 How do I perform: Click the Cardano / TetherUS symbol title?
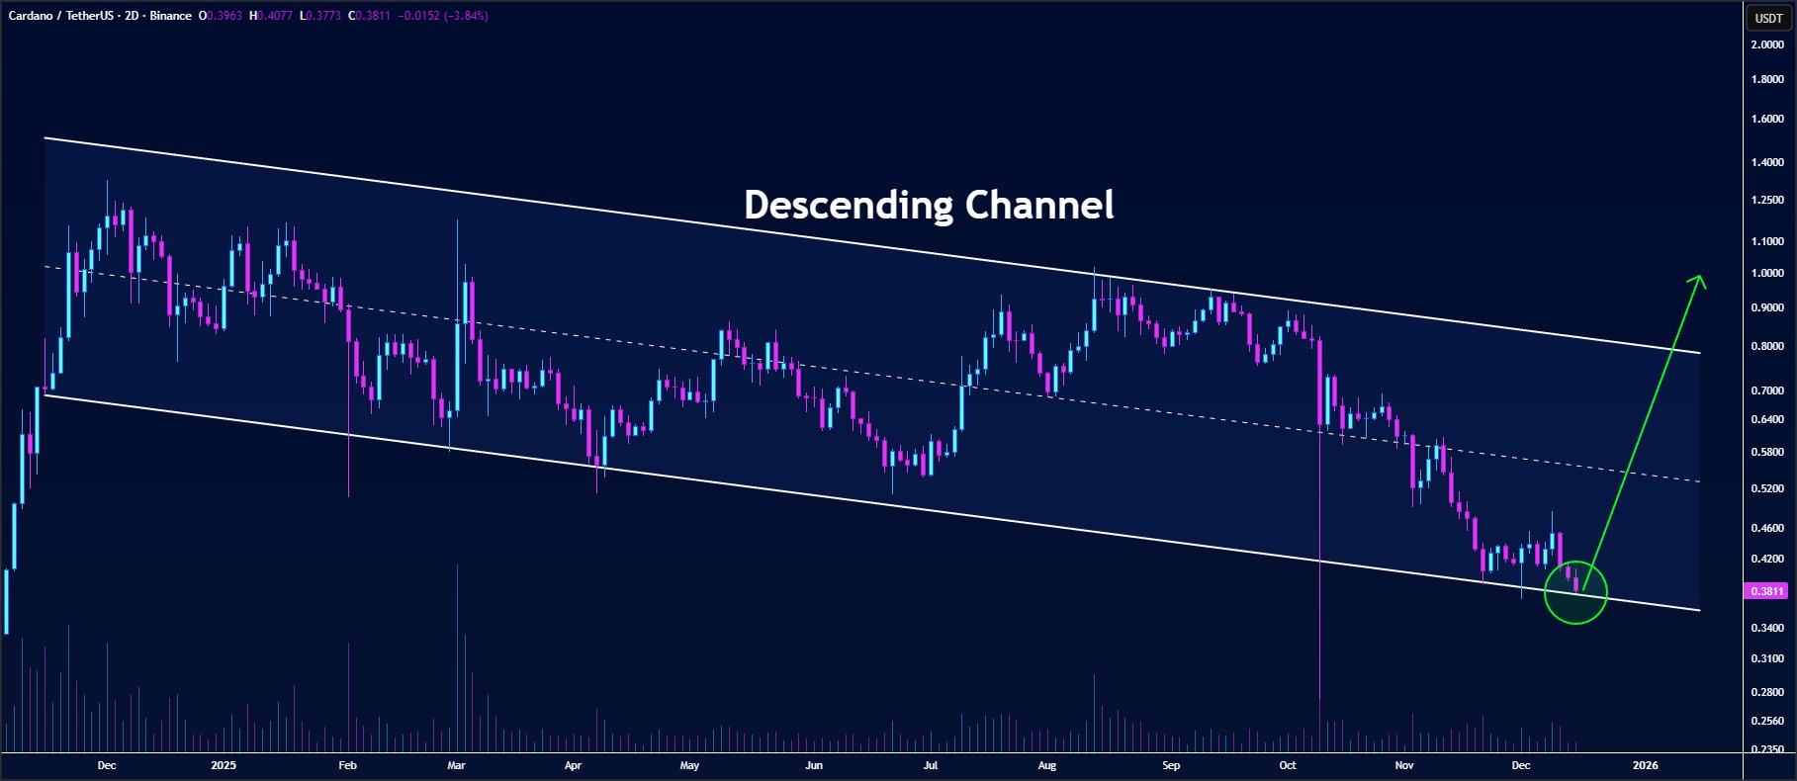pyautogui.click(x=59, y=16)
